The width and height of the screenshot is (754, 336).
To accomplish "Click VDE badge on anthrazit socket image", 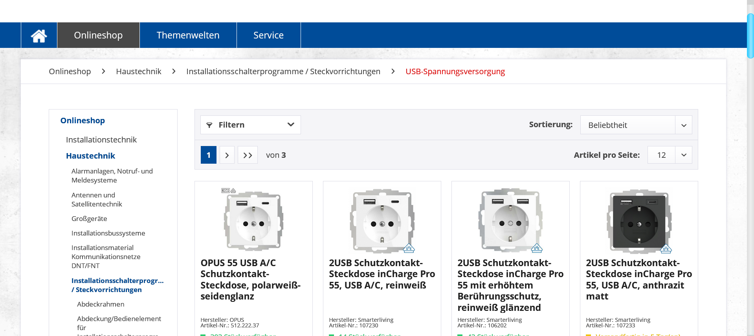I will [666, 248].
